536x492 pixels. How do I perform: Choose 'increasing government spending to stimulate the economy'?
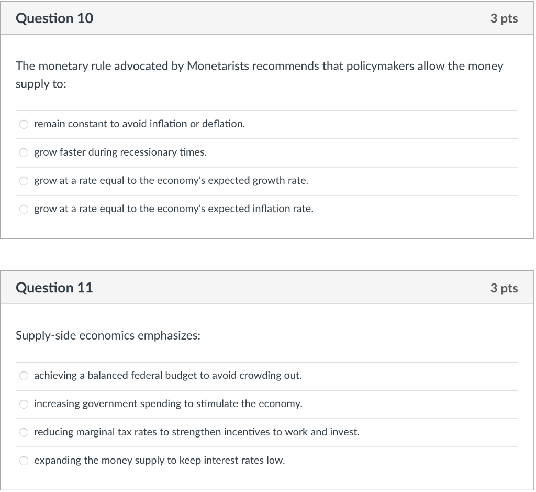click(x=24, y=404)
